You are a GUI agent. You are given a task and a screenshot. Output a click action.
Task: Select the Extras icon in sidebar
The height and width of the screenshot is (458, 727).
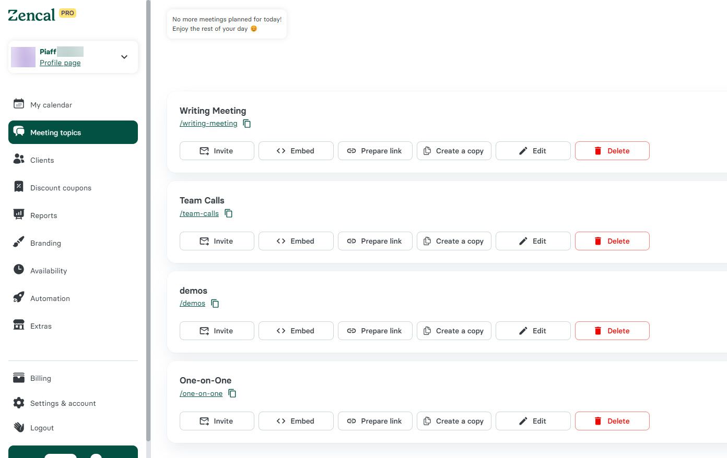click(18, 326)
